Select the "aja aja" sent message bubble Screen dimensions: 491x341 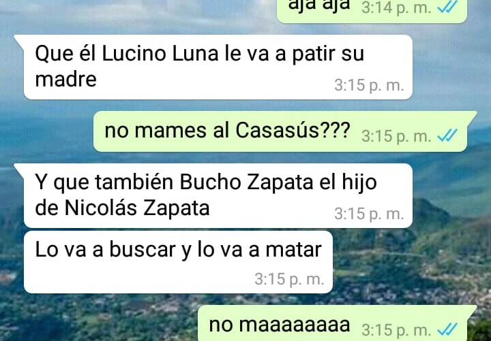pos(372,10)
